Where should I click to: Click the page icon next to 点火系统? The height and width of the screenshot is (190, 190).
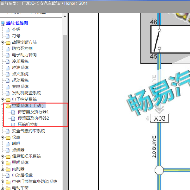tap(8, 74)
